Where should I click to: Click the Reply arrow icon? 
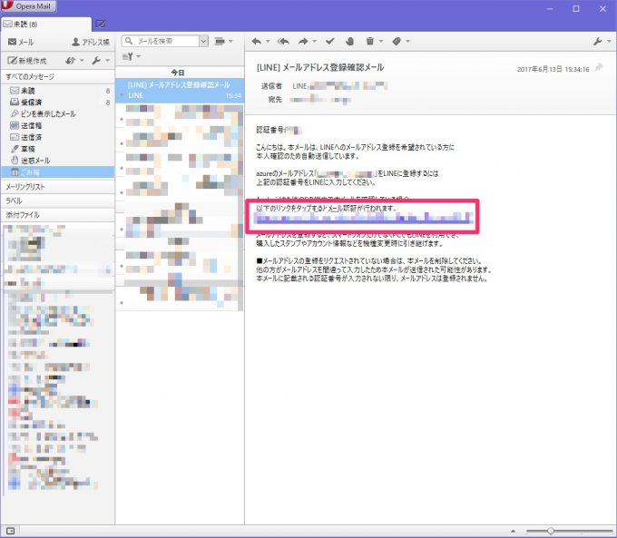pos(256,41)
